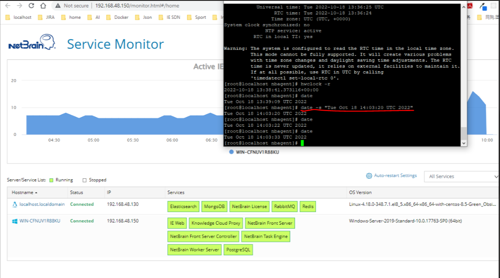Click the address bar URL
This screenshot has height=278, width=500.
[137, 6]
